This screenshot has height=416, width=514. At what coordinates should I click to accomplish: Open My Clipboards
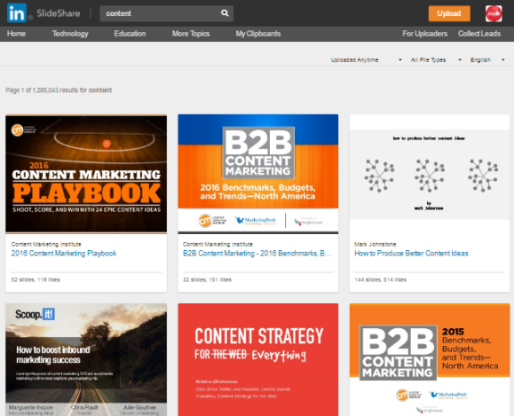[x=258, y=34]
